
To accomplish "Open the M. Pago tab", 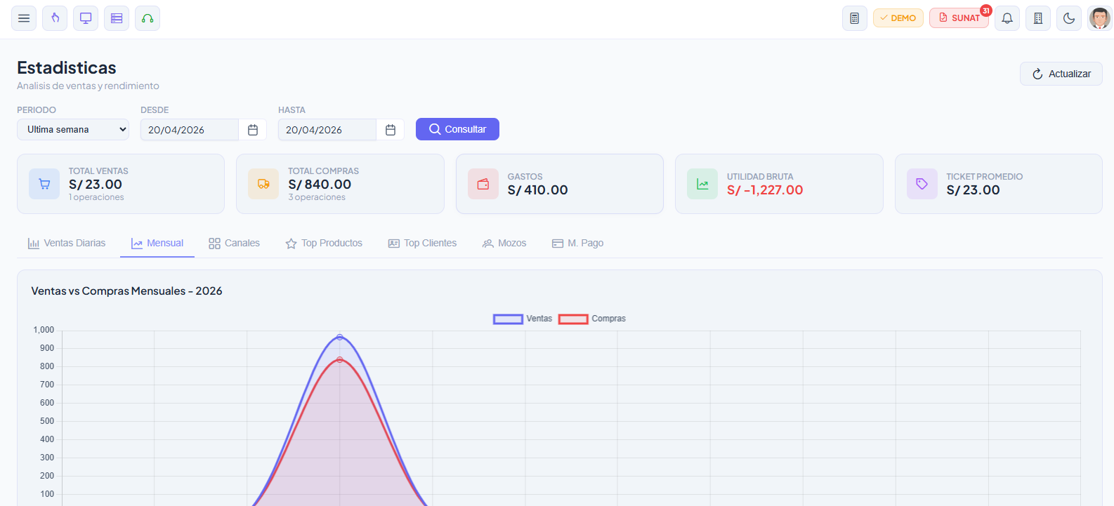I will pyautogui.click(x=577, y=244).
